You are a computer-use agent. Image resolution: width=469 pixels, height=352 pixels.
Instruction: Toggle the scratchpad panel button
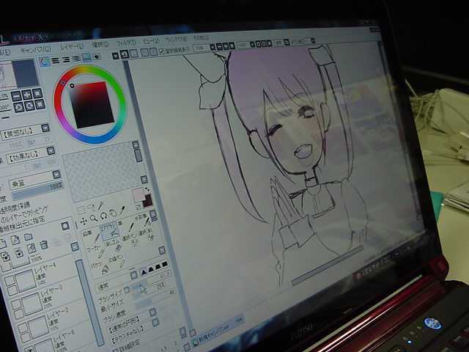pyautogui.click(x=97, y=56)
